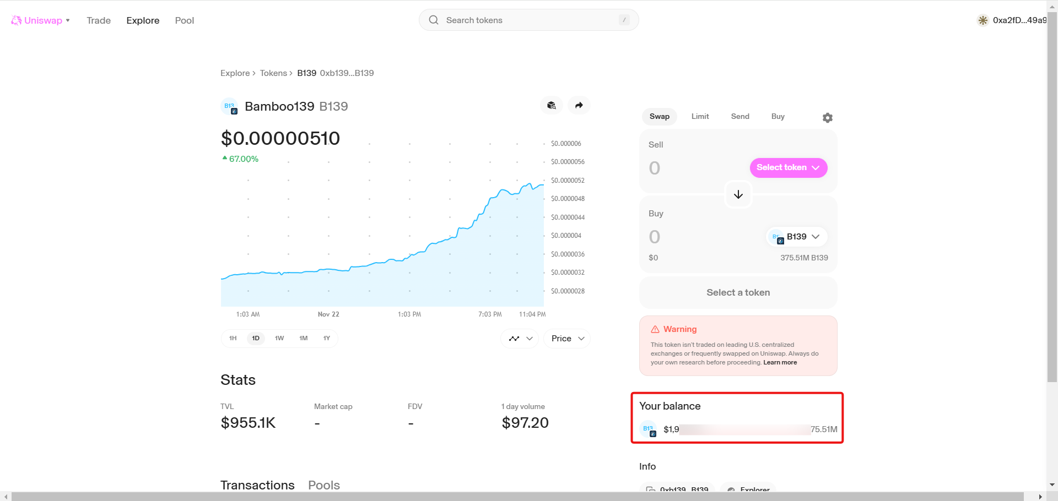Open the chart type dropdown
Screen dimensions: 1058x501
pyautogui.click(x=520, y=339)
